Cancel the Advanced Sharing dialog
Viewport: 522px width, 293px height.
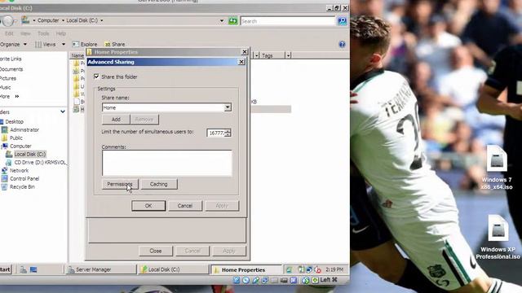click(x=185, y=206)
